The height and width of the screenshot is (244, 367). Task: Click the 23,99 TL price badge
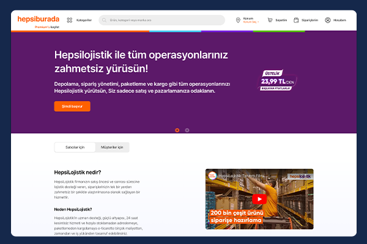point(277,80)
